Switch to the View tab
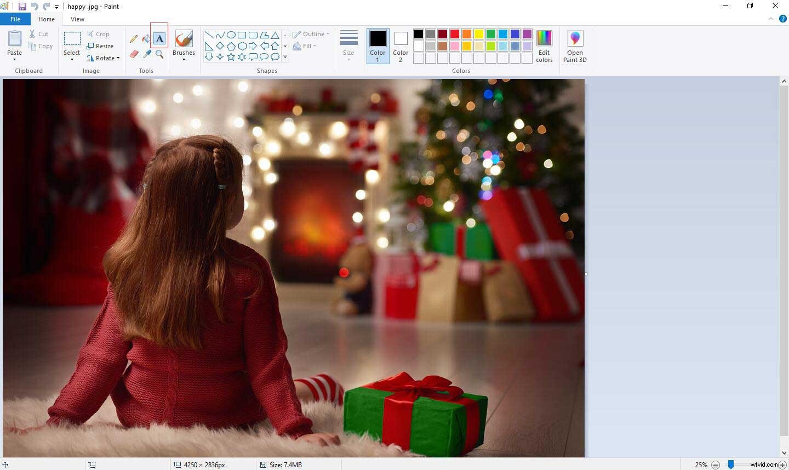Image resolution: width=789 pixels, height=470 pixels. 77,19
